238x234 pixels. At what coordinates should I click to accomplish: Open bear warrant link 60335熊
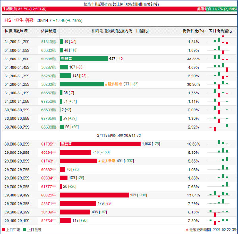(48, 59)
